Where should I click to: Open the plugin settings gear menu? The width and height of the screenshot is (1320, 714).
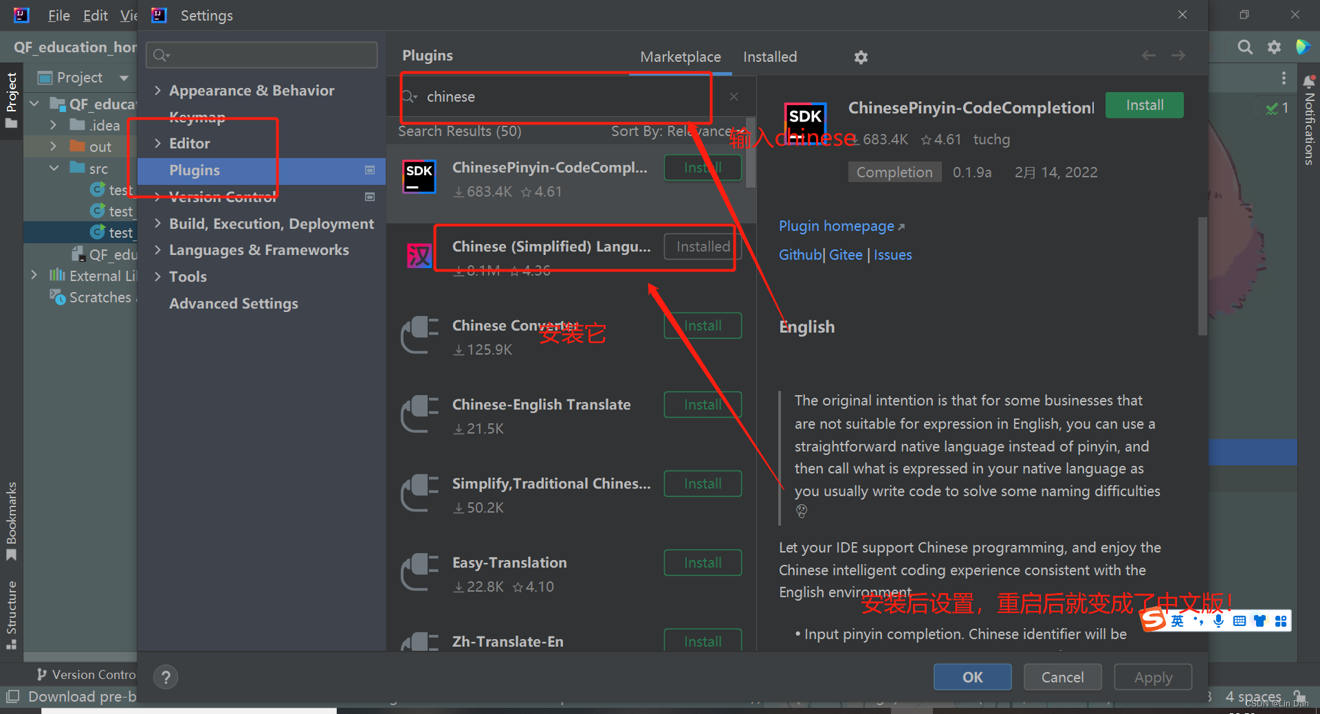click(861, 57)
